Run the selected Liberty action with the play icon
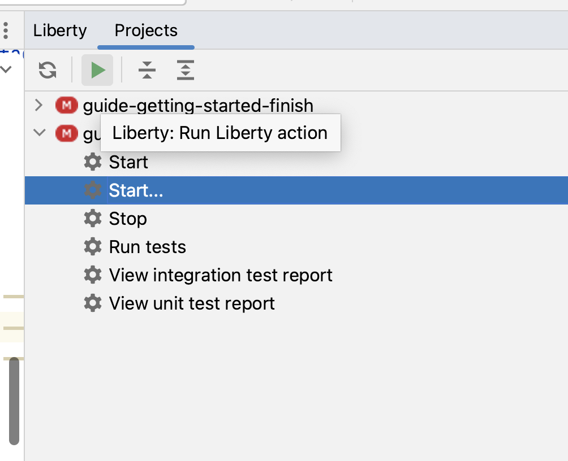This screenshot has width=568, height=461. (97, 70)
